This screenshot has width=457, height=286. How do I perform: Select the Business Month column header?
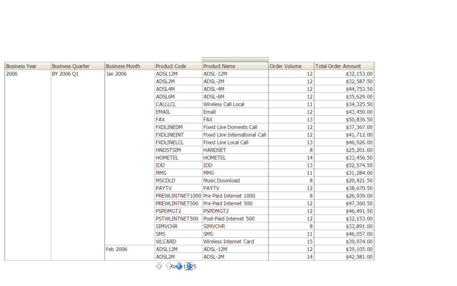coord(130,66)
